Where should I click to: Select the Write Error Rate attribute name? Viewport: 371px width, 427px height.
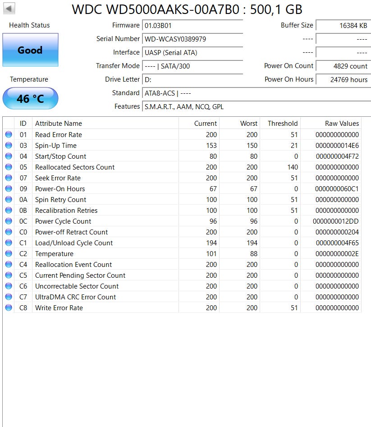[x=59, y=308]
